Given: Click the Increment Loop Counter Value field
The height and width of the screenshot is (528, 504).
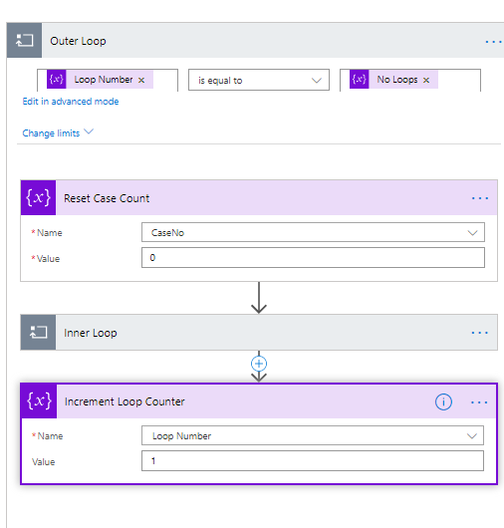Looking at the screenshot, I should (313, 461).
